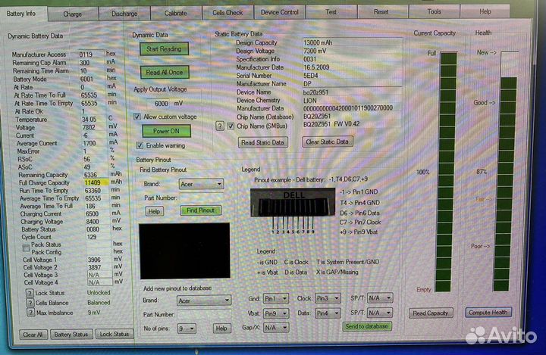546x355 pixels.
Task: Toggle Allow custom voltage checkbox
Action: [x=137, y=117]
